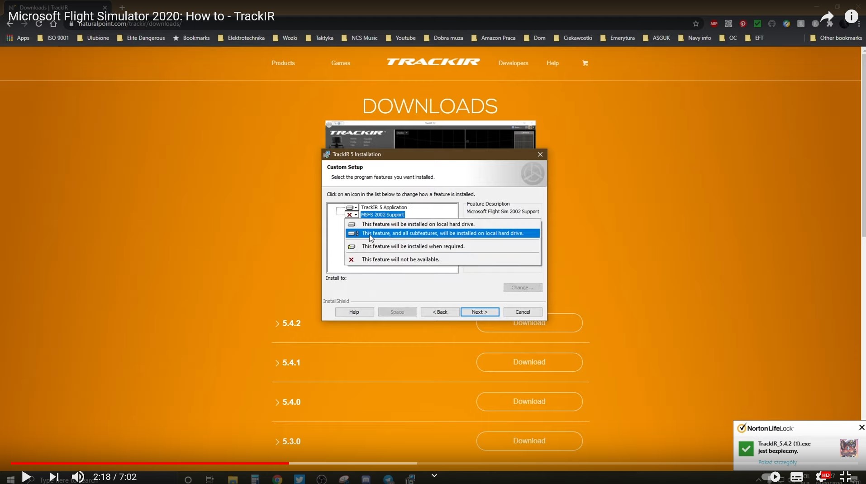Click the Back button in installer

440,312
